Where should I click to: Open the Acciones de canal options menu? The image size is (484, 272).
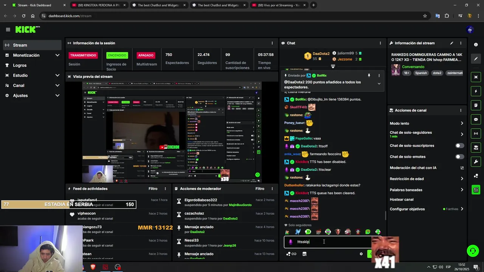461,110
